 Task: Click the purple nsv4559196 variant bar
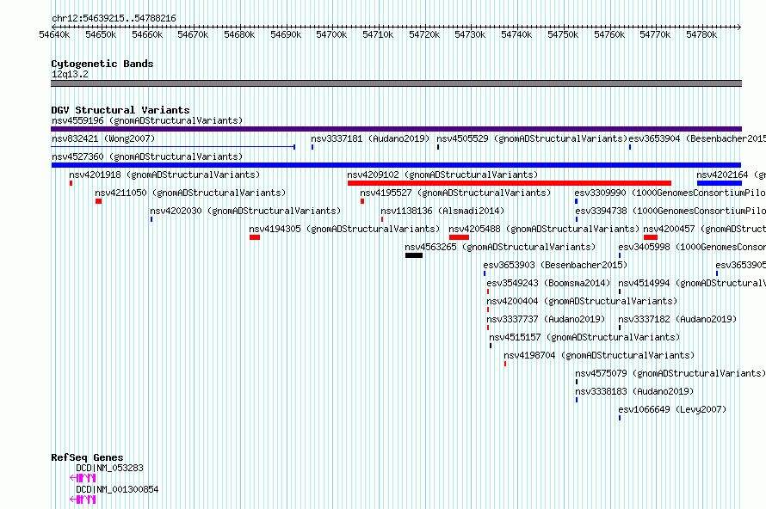point(396,129)
